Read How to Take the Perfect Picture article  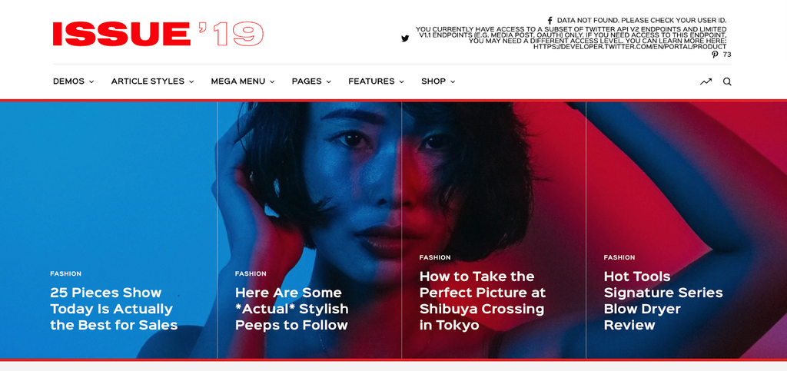[483, 301]
